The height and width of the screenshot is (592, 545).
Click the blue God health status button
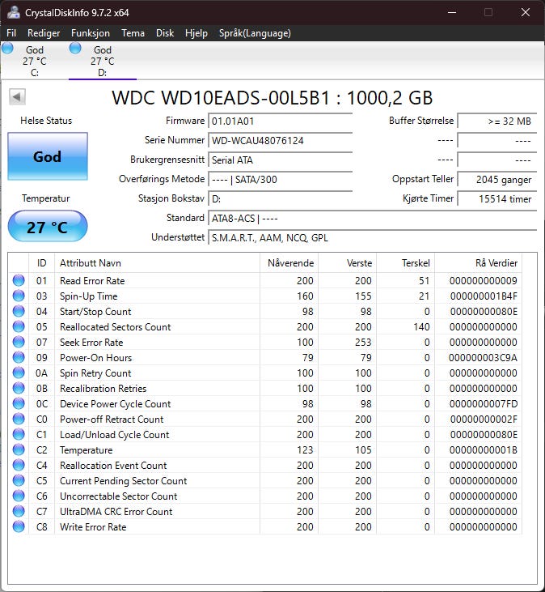pos(47,156)
